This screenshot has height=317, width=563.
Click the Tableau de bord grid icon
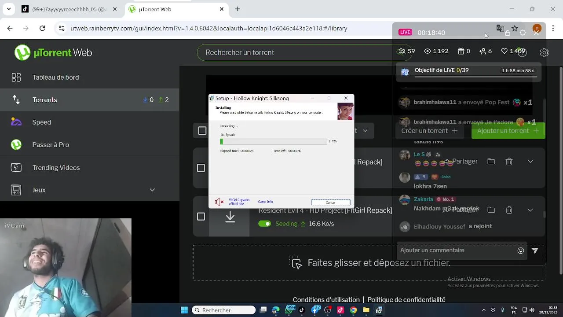pyautogui.click(x=16, y=77)
